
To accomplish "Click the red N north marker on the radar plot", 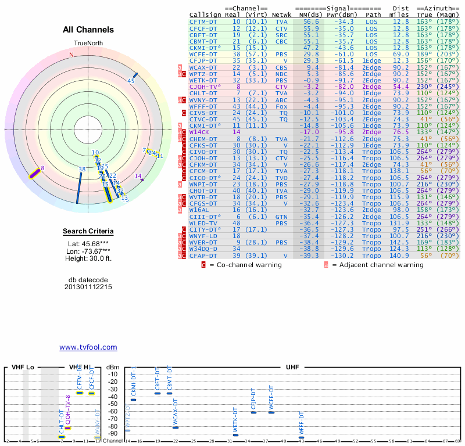I will 71,55.
